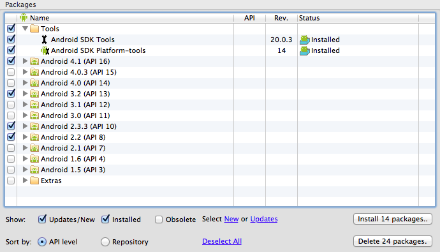Select the Repository sort radio button
Screen dimensions: 440x252
[105, 242]
